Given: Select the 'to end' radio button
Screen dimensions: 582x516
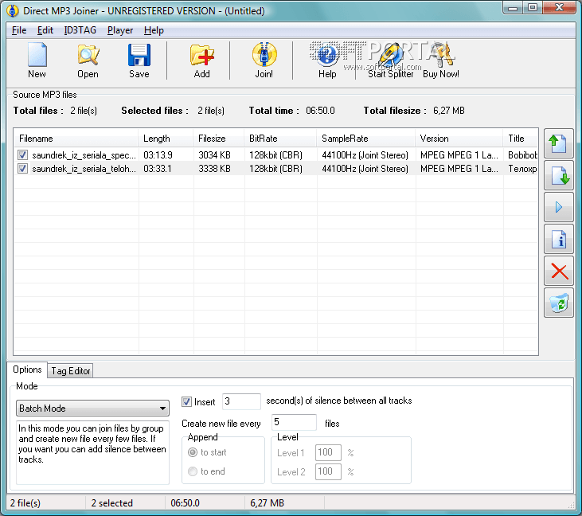Looking at the screenshot, I should point(192,471).
